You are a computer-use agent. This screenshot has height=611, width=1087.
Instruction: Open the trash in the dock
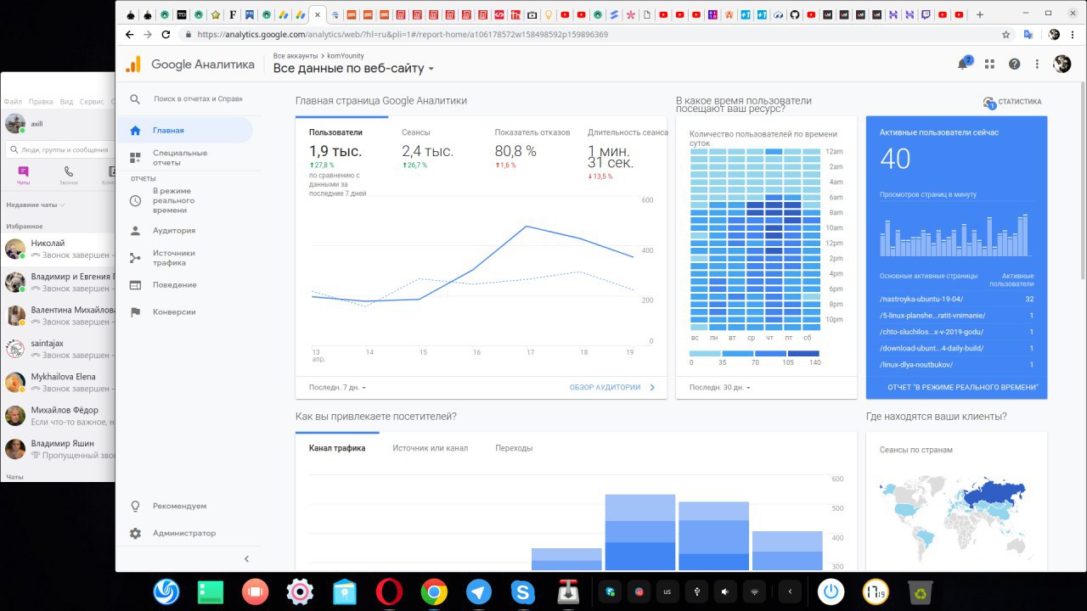[x=921, y=591]
